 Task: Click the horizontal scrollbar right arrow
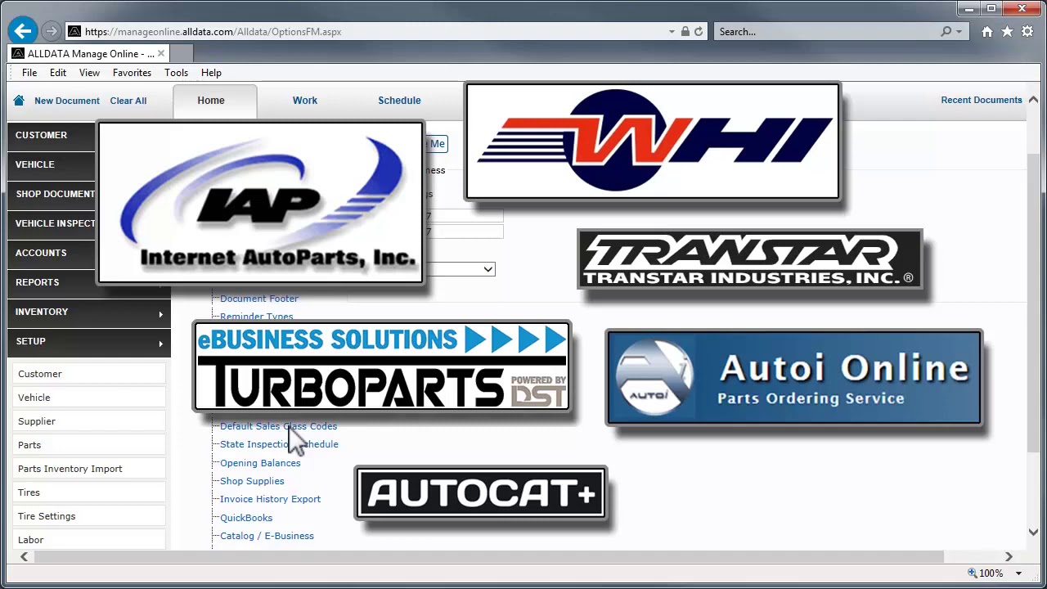[1009, 556]
